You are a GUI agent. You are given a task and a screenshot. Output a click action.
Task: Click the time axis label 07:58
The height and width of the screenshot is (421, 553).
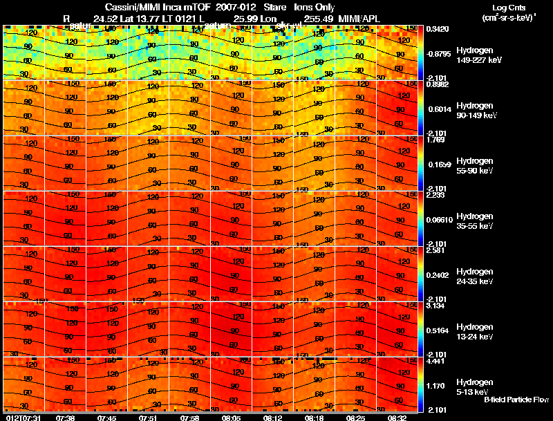[x=189, y=418]
